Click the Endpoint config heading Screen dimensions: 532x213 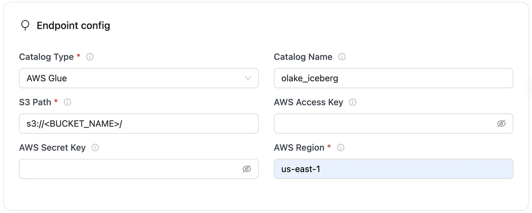tap(73, 25)
